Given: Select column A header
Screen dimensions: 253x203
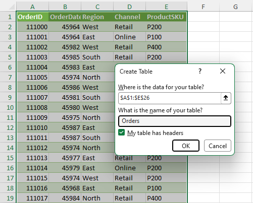Looking at the screenshot, I should tap(33, 7).
